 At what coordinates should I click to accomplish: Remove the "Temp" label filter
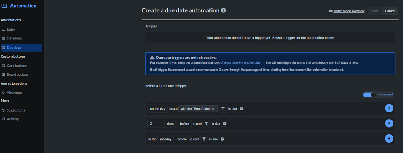tap(213, 109)
